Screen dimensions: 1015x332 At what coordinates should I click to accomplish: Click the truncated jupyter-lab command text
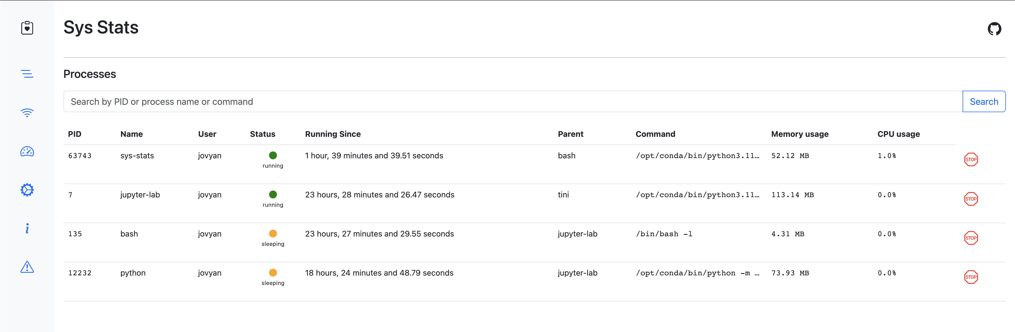697,195
